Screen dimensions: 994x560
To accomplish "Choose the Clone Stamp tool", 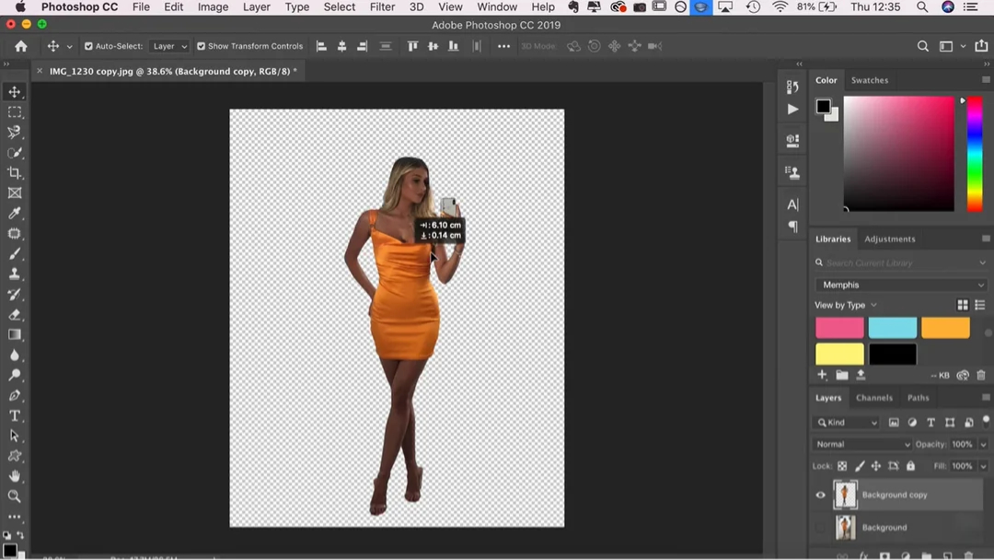I will point(14,274).
